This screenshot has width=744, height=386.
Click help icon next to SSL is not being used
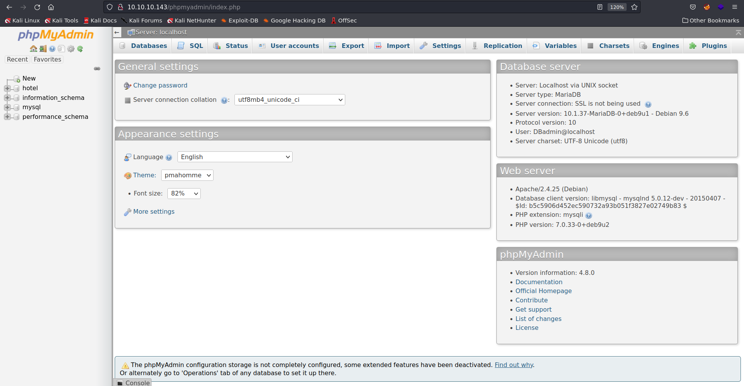(x=648, y=104)
